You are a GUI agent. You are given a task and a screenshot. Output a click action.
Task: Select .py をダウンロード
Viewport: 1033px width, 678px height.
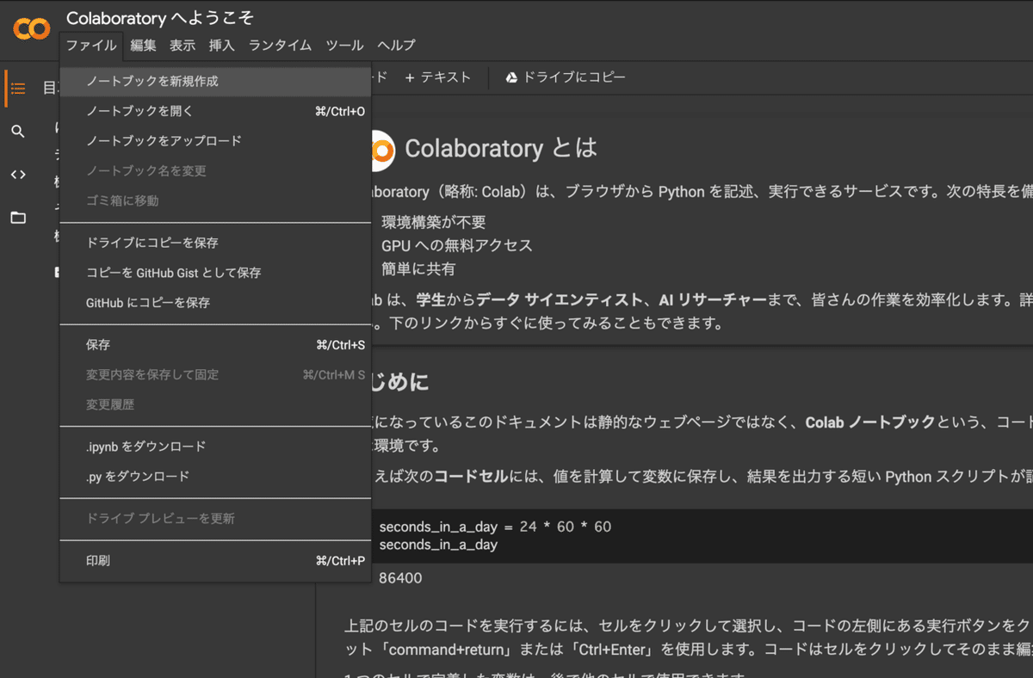[215, 477]
